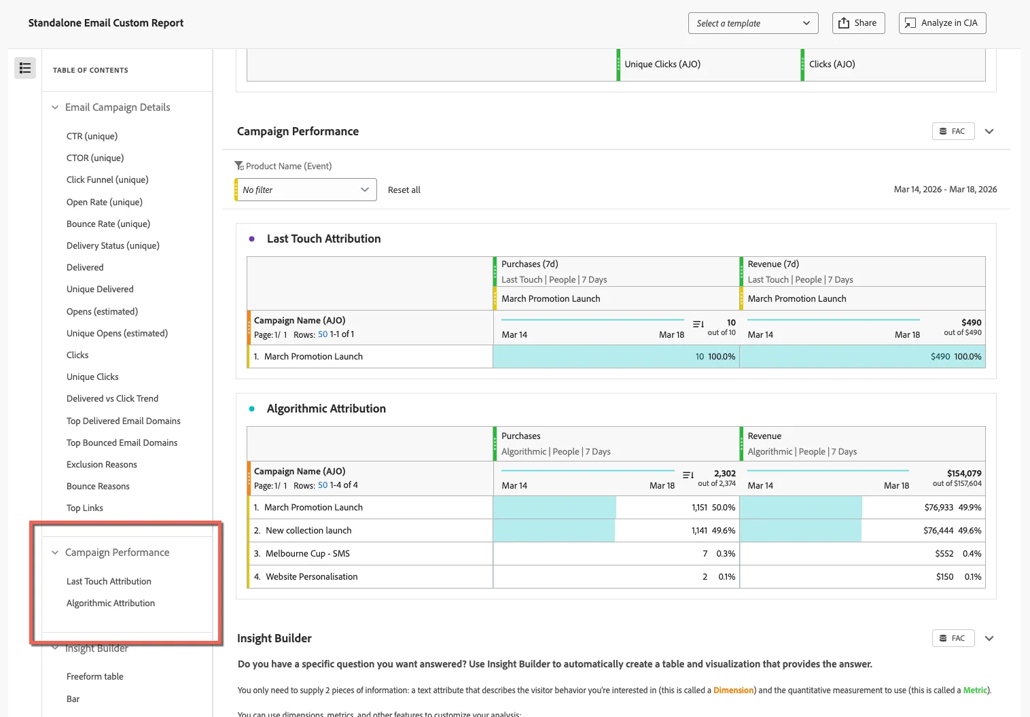This screenshot has width=1030, height=717.
Task: Click the teal dot beside Algorithmic Attribution
Action: (x=252, y=408)
